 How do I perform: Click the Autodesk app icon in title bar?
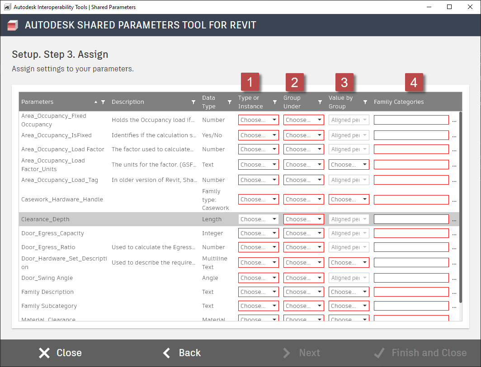click(x=7, y=7)
